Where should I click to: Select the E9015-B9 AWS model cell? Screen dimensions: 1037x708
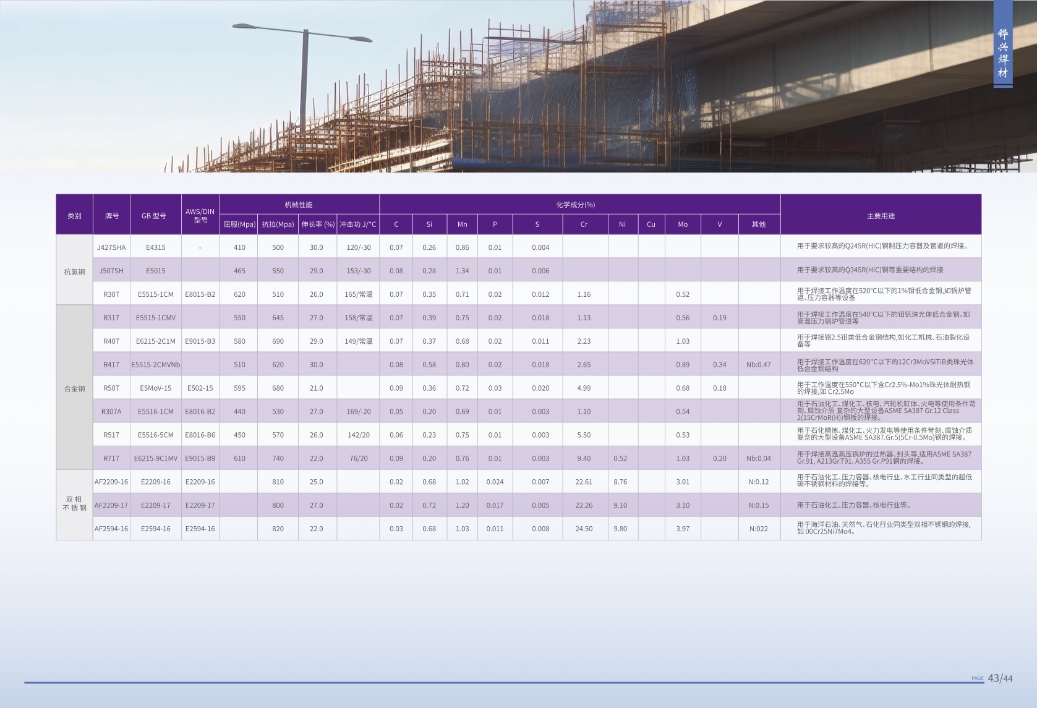tap(200, 459)
